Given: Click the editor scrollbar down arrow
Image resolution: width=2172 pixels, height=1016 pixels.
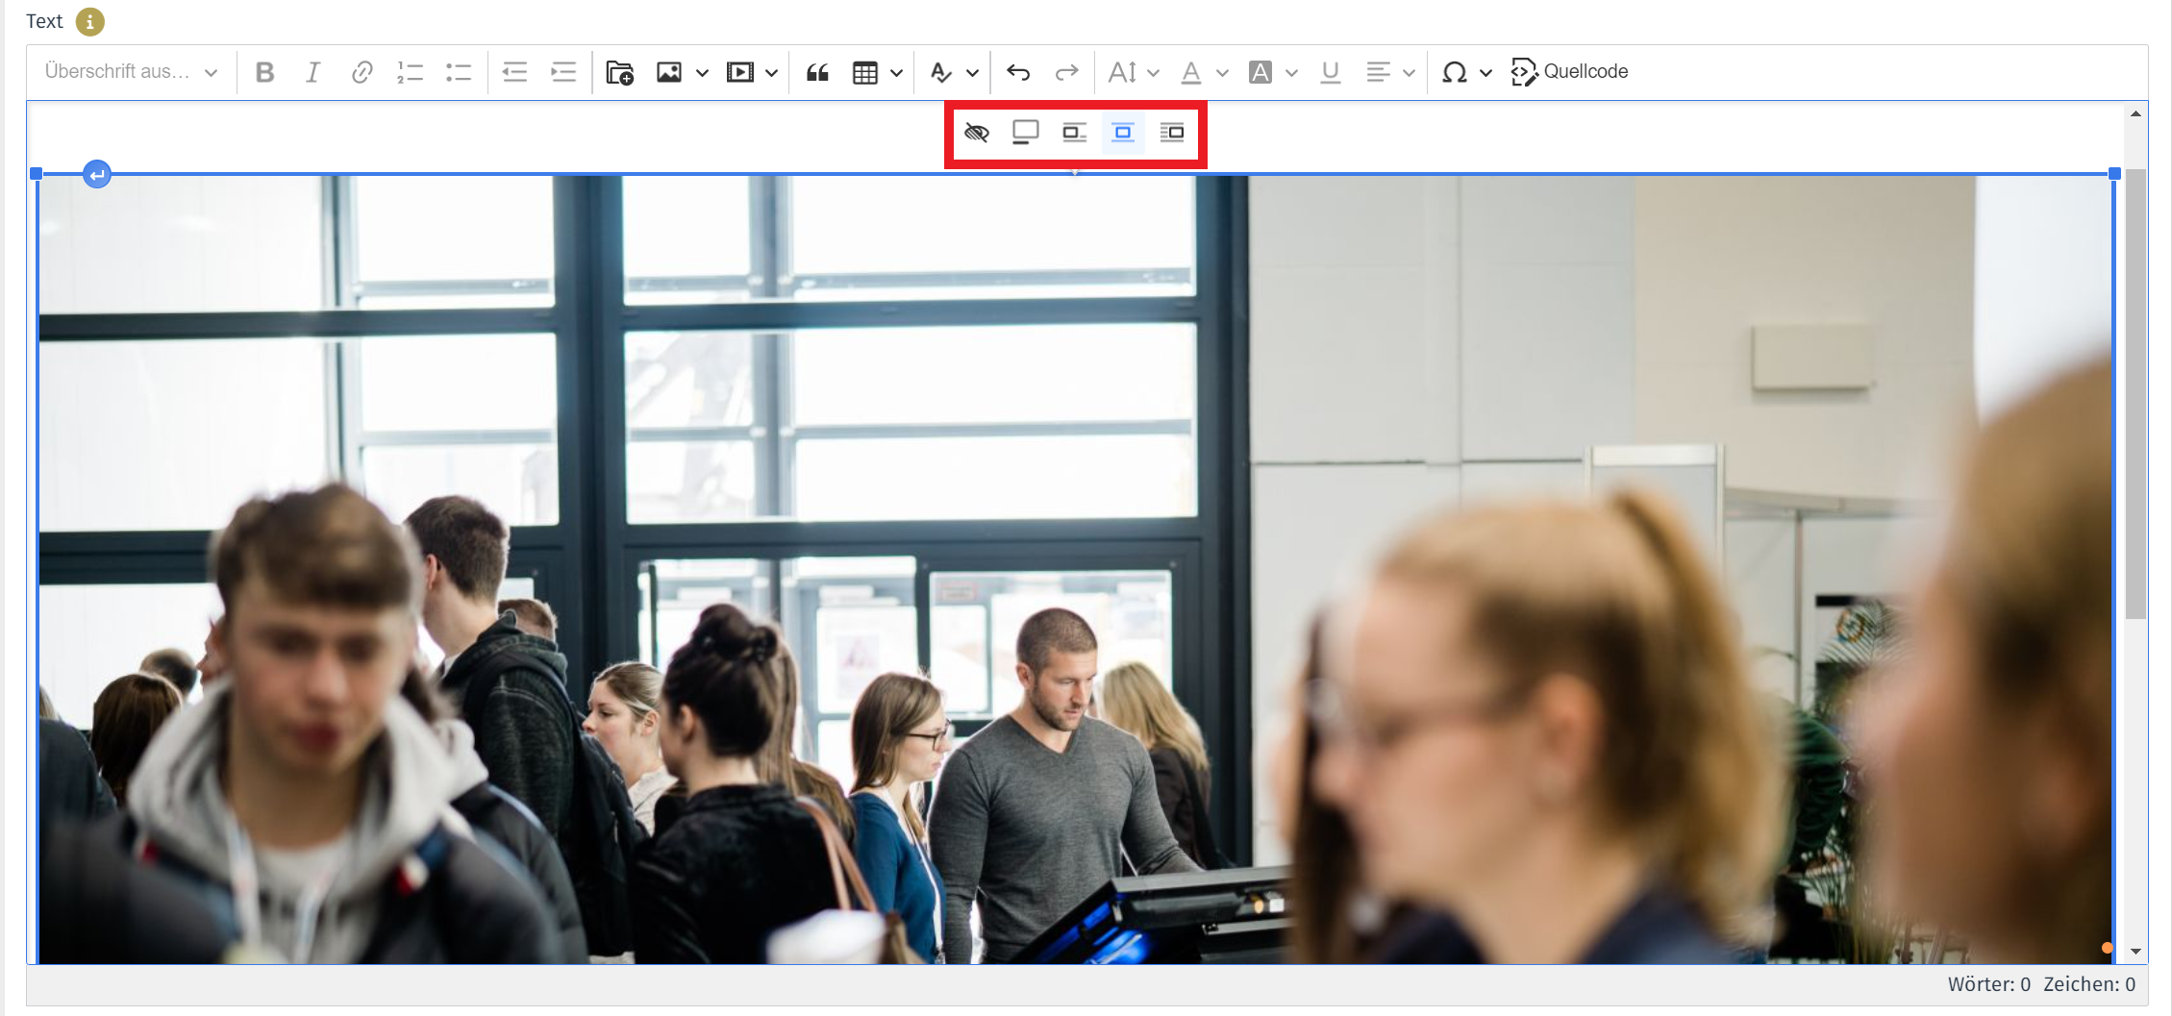Looking at the screenshot, I should click(2135, 952).
